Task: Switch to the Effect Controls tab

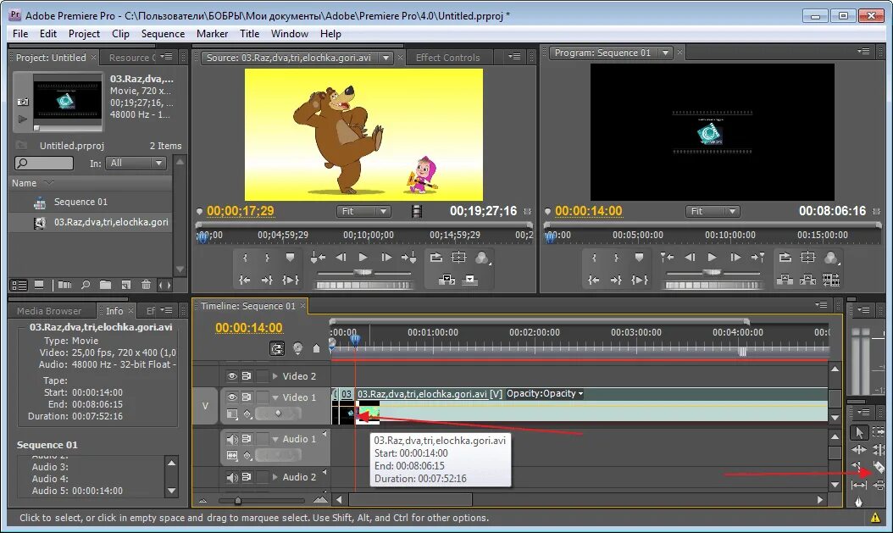Action: point(447,58)
